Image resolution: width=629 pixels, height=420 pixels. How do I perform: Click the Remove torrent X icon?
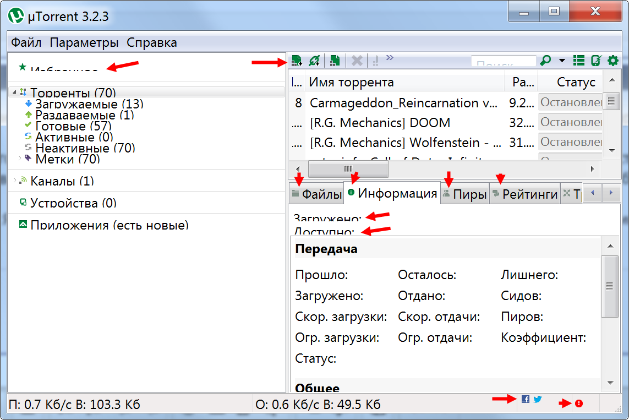point(356,61)
